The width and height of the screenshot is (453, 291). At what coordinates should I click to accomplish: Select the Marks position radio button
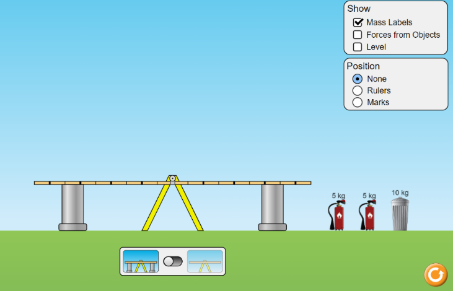[358, 102]
